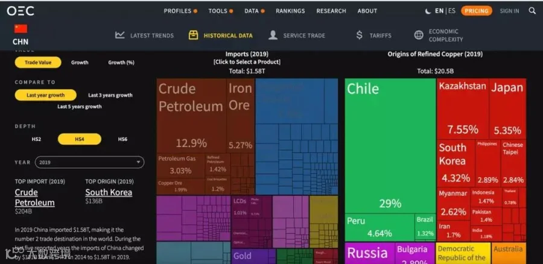This screenshot has width=543, height=264.
Task: Select the green Chile treemap block
Action: point(390,146)
